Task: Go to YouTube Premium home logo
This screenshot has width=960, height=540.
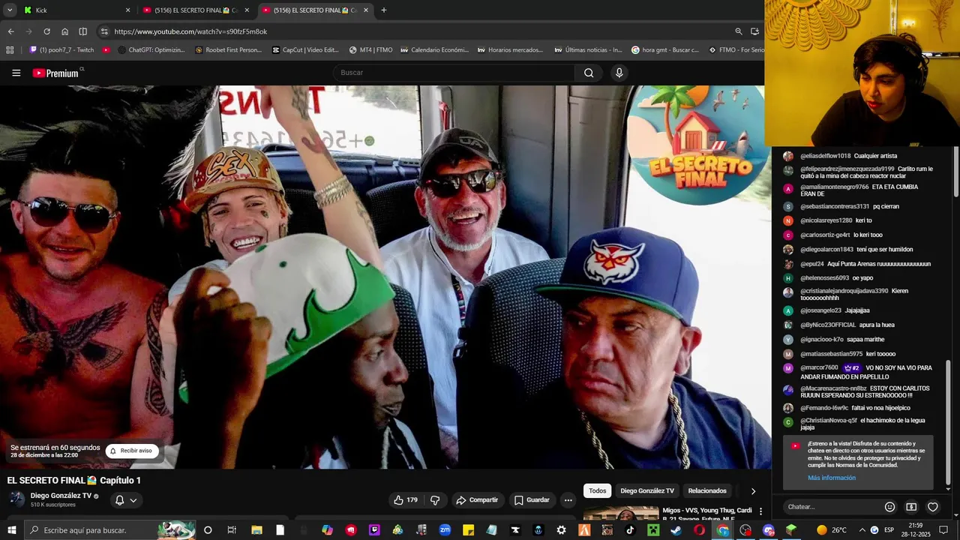Action: pyautogui.click(x=58, y=73)
